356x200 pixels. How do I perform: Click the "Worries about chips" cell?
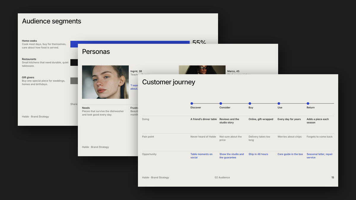click(x=290, y=137)
